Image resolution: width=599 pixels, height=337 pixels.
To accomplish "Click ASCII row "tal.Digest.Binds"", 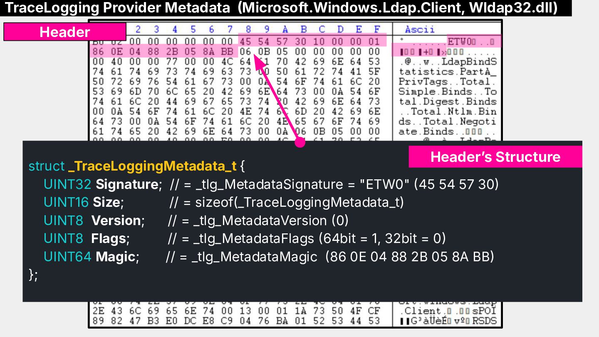I will click(x=448, y=102).
